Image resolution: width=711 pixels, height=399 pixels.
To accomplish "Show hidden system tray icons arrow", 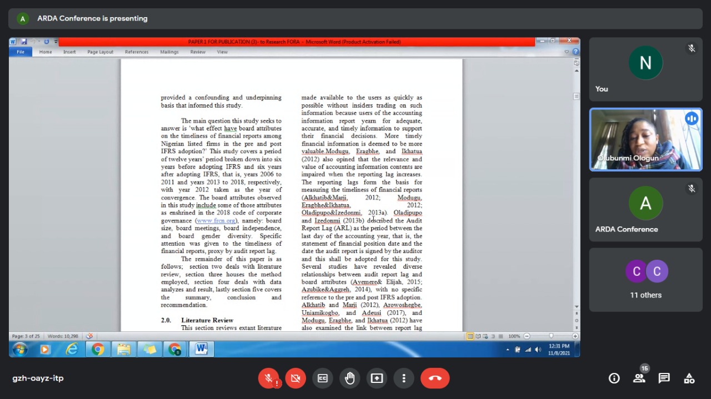I will pos(508,350).
